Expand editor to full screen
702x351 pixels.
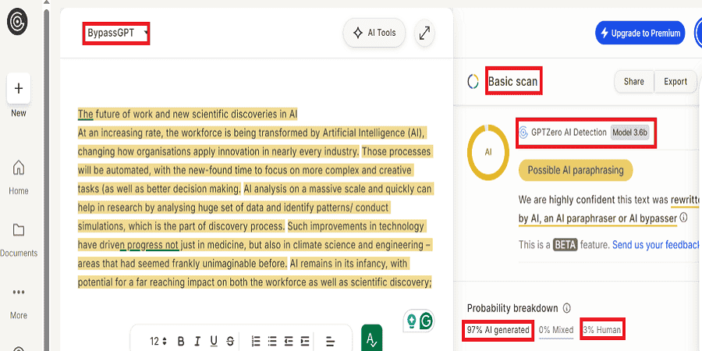424,33
